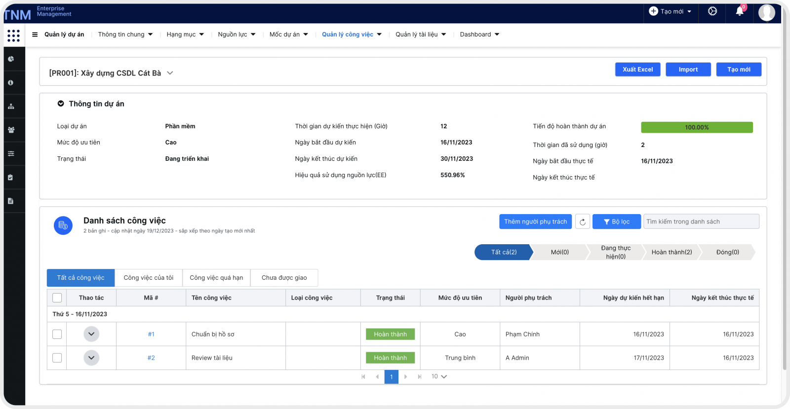Open the user avatar profile

pos(767,12)
